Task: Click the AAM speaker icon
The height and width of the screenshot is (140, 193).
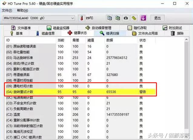Action: point(88,28)
